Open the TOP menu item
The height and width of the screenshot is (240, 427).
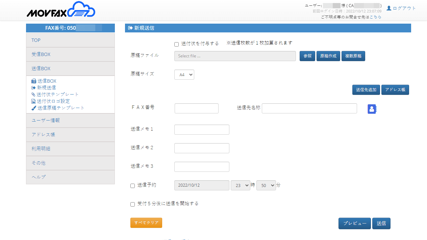(70, 40)
